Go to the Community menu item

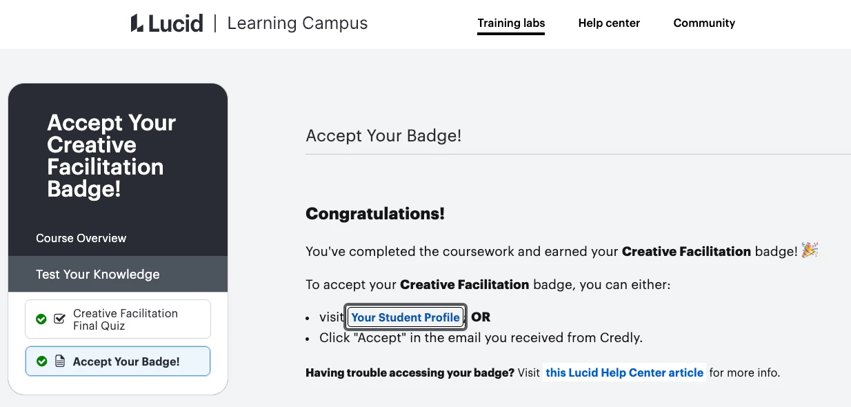(704, 23)
